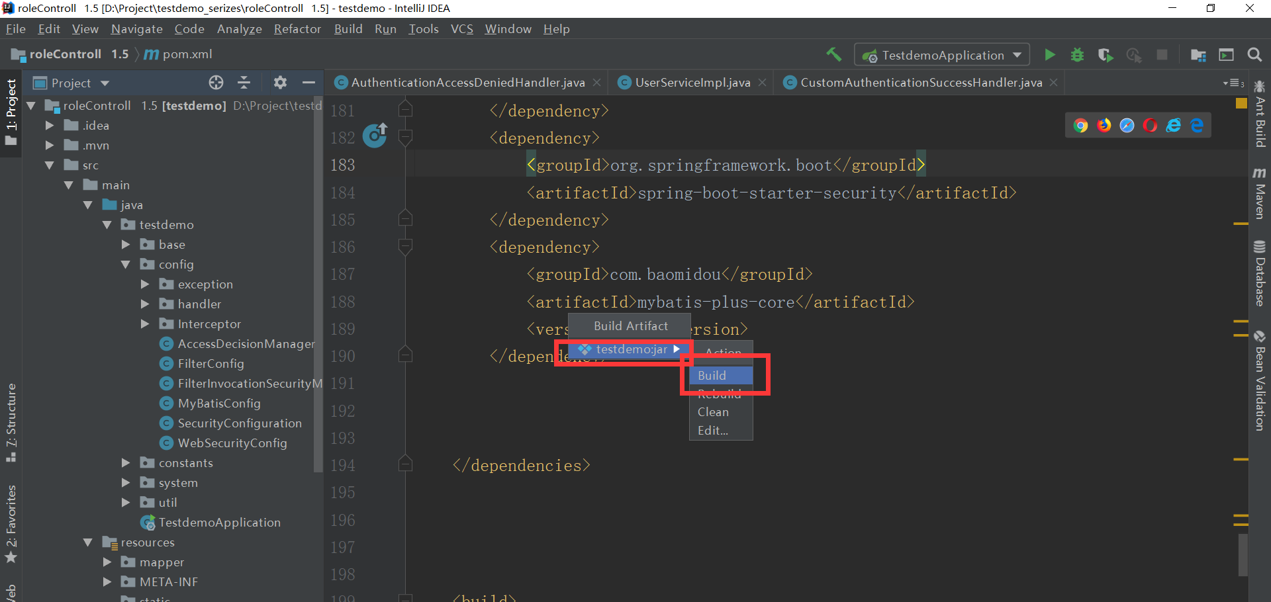Viewport: 1271px width, 602px height.
Task: Collapse the config package
Action: click(x=126, y=265)
